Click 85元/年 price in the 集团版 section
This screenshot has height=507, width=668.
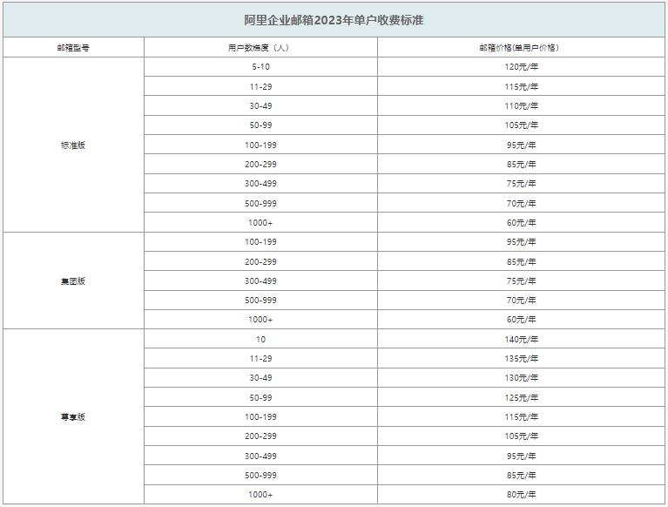pyautogui.click(x=521, y=261)
